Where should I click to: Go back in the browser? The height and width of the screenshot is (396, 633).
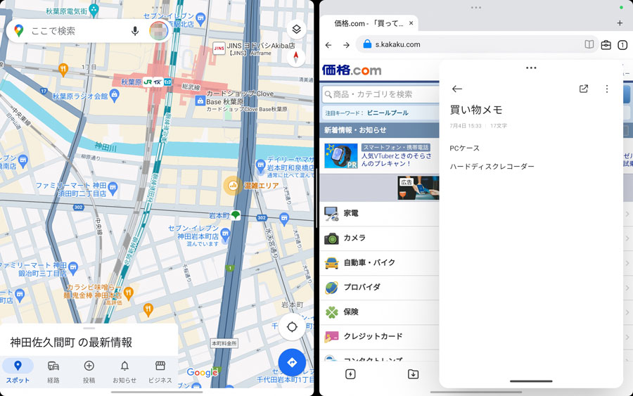(328, 45)
